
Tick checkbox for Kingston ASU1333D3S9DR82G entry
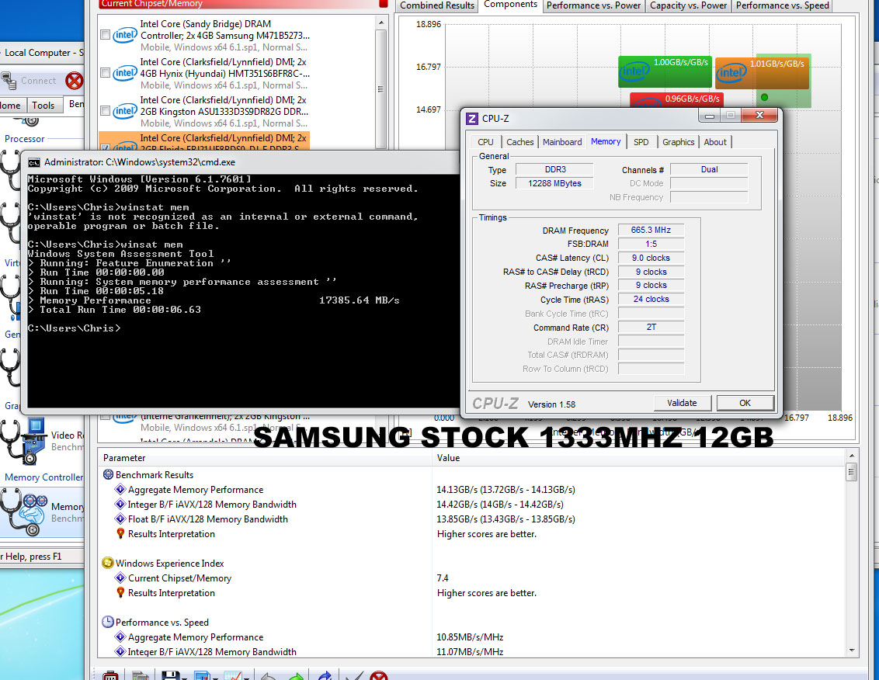click(105, 111)
